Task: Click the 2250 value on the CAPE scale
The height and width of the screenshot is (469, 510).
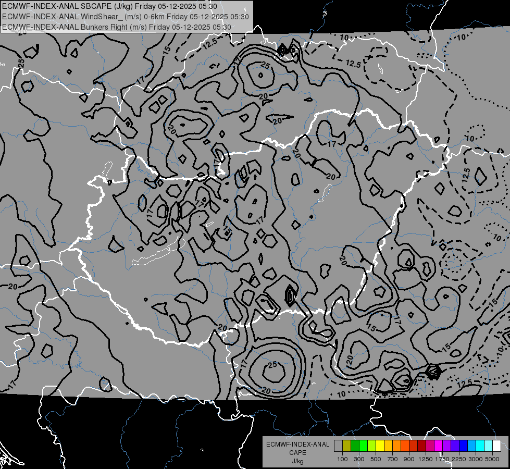Action: pos(459,459)
